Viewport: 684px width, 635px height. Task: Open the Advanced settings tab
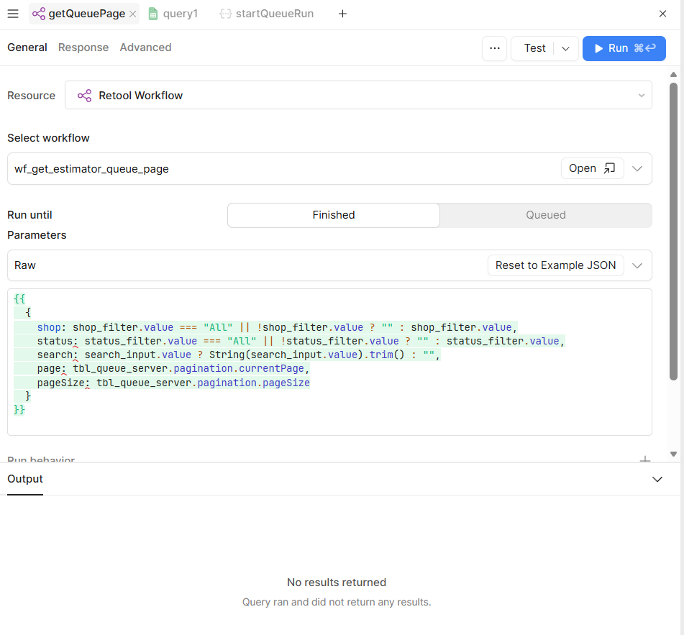(145, 47)
